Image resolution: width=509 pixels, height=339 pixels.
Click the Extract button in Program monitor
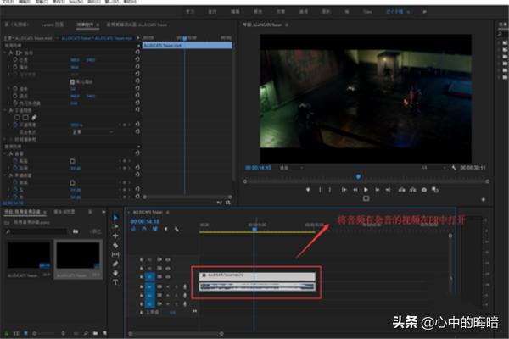[412, 190]
